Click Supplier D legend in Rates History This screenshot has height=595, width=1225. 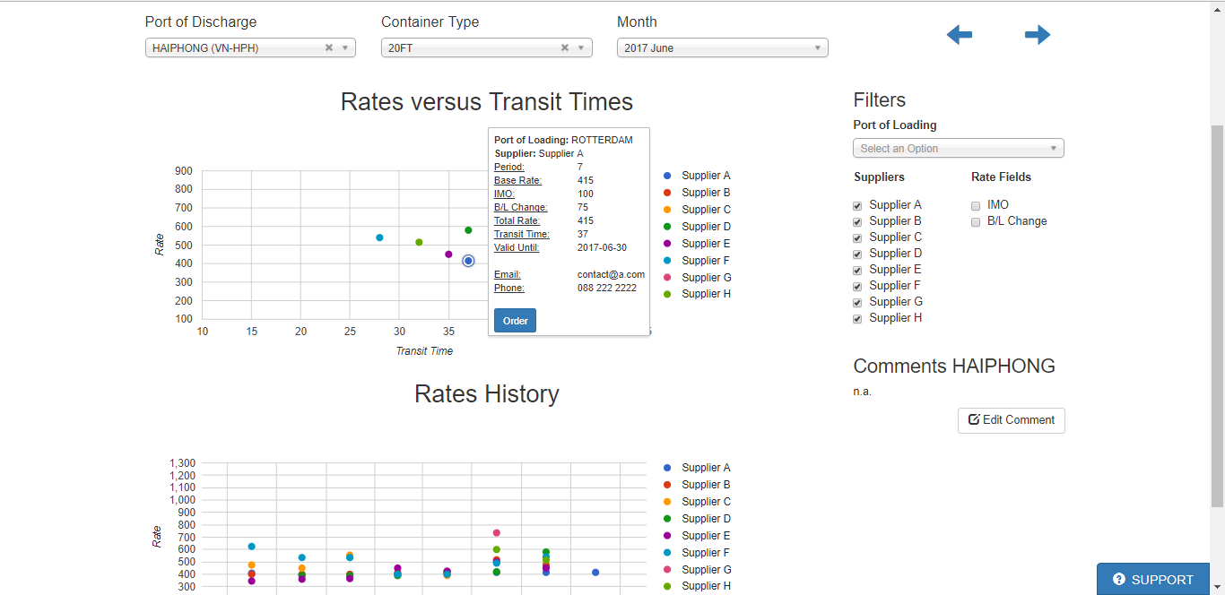pos(697,519)
